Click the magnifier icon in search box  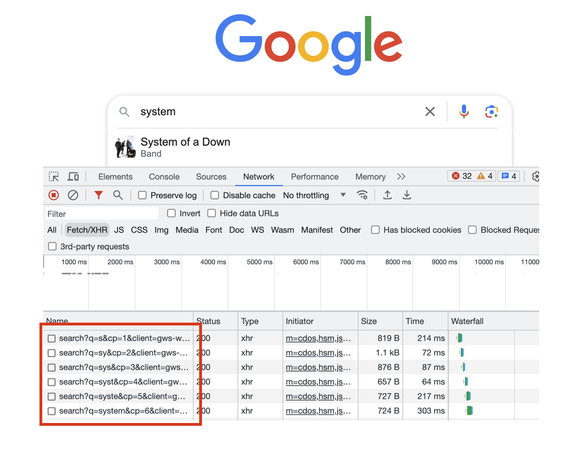[x=124, y=112]
